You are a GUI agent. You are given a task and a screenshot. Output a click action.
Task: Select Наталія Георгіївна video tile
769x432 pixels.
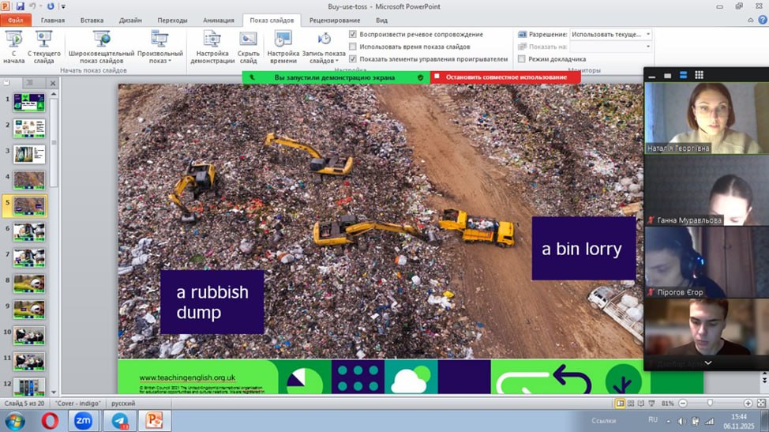707,118
